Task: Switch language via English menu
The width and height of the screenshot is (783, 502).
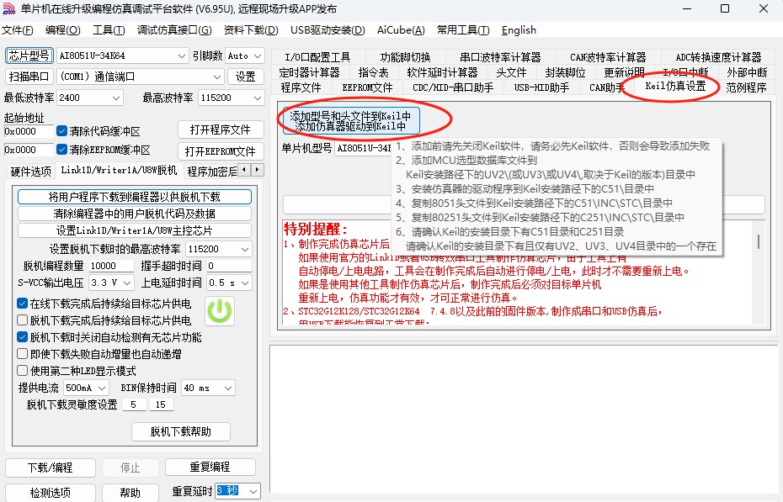Action: pos(519,30)
